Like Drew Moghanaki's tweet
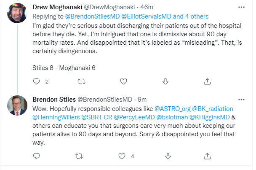The height and width of the screenshot is (170, 256). (x=123, y=81)
